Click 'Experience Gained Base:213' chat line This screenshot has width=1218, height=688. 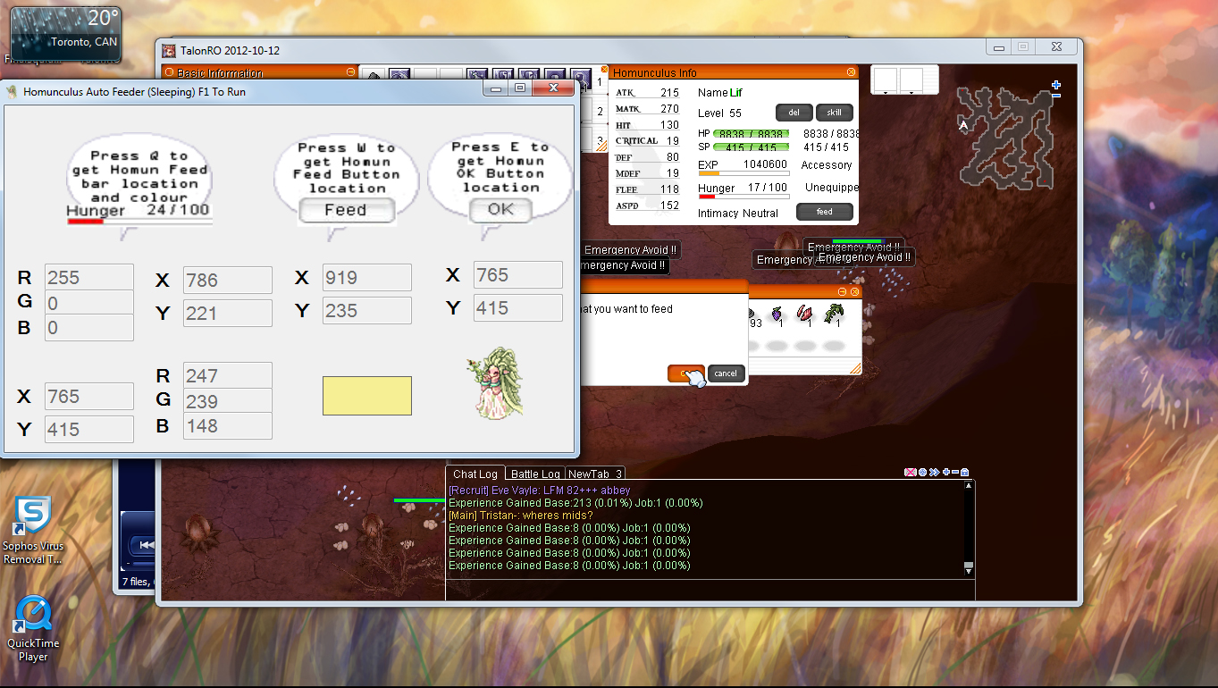point(575,503)
